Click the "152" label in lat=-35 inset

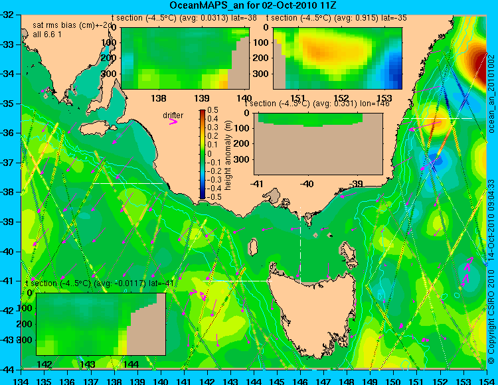point(342,98)
